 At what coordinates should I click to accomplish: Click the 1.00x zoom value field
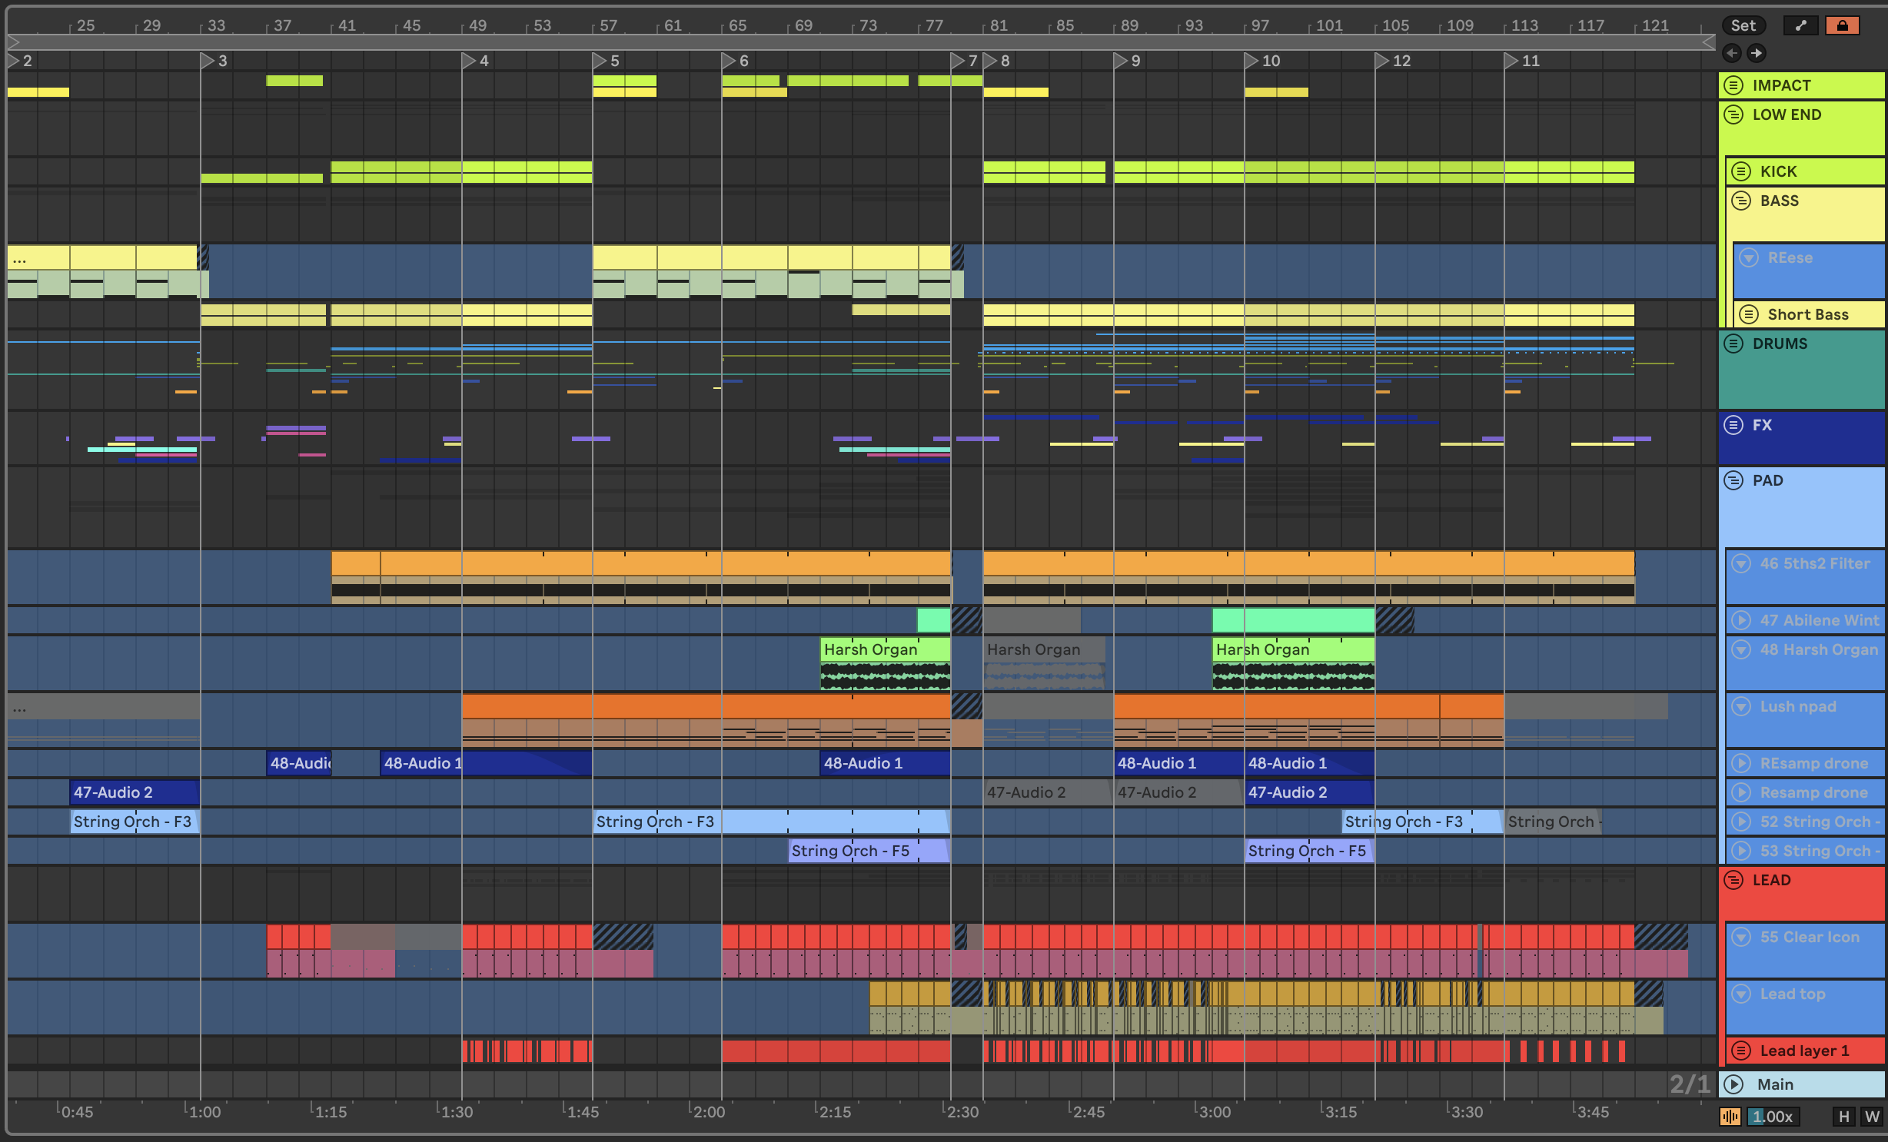[x=1772, y=1117]
